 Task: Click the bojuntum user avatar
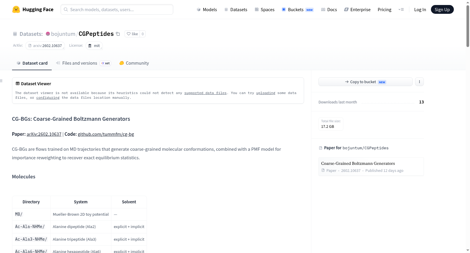pyautogui.click(x=48, y=34)
